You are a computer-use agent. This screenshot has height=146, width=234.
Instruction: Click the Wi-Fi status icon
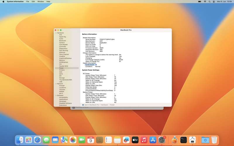coord(205,1)
